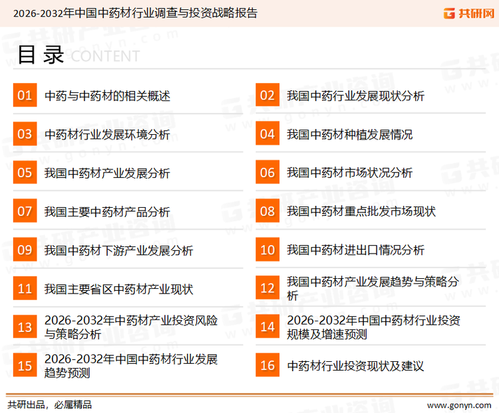Click the CONTENT heading text
The width and height of the screenshot is (499, 413).
click(105, 56)
